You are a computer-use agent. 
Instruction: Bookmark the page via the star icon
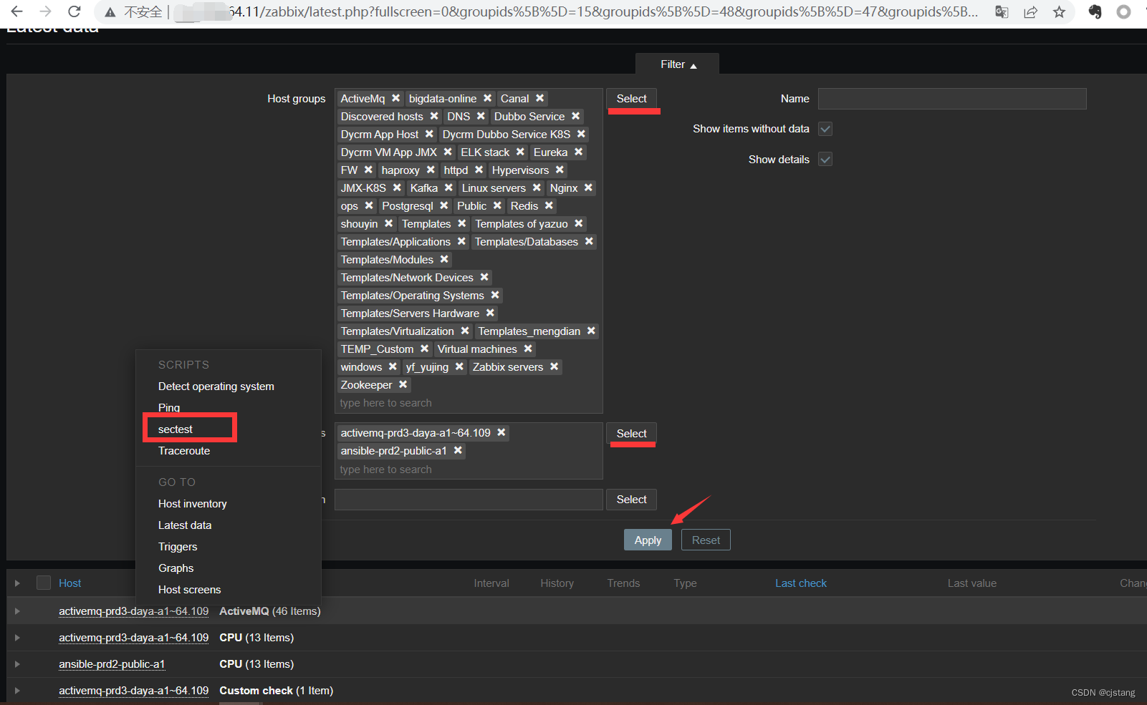(x=1058, y=11)
